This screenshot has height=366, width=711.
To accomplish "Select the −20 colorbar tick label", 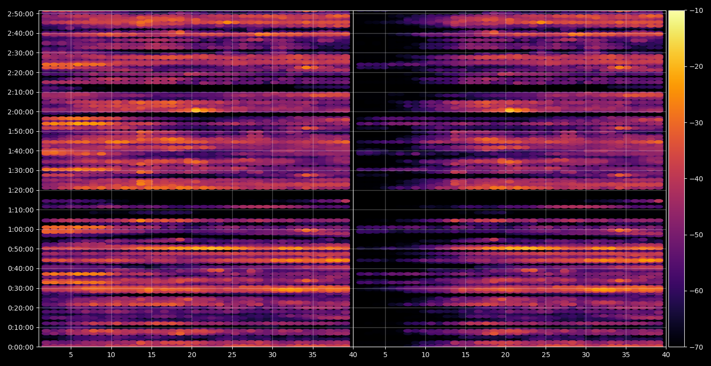I will point(696,67).
